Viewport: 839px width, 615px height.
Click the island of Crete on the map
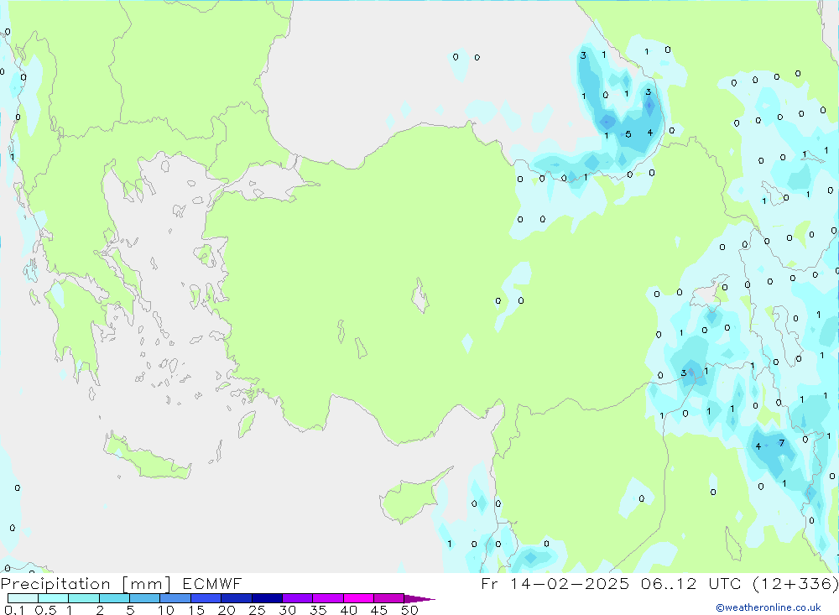click(147, 458)
